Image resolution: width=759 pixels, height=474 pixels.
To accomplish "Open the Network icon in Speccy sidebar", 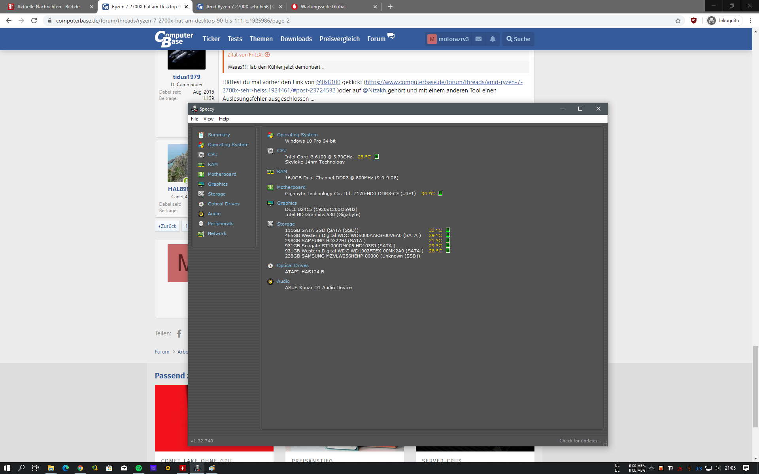I will pos(201,233).
